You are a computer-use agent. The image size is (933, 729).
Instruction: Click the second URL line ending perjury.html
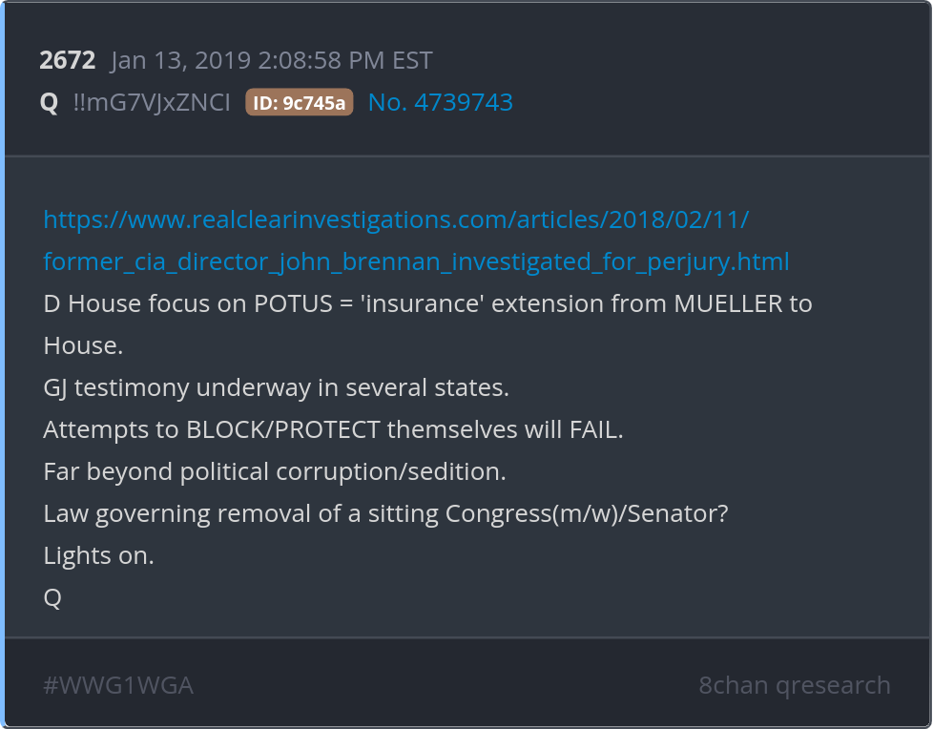tap(416, 261)
